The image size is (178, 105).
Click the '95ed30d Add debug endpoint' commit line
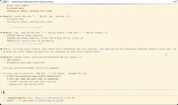pyautogui.click(x=45, y=38)
